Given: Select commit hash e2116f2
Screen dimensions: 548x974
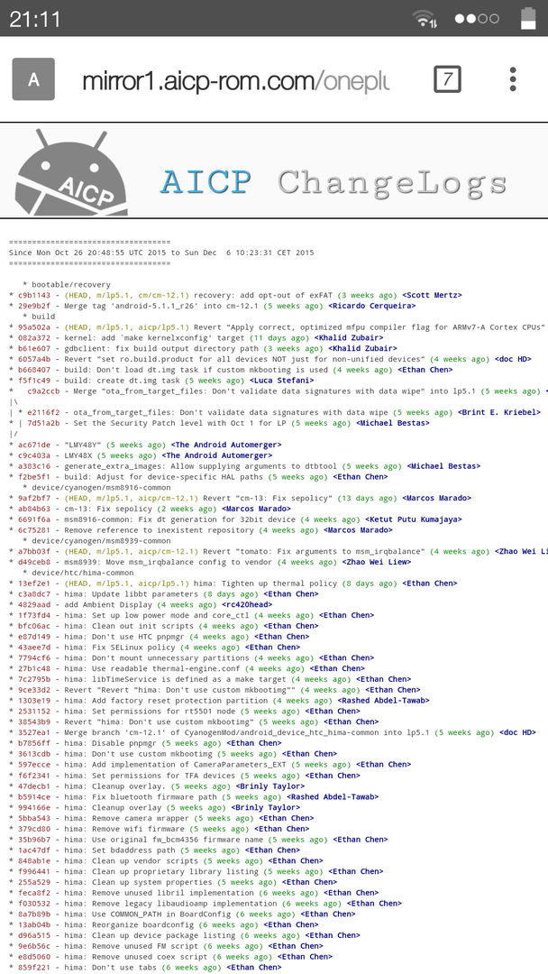Looking at the screenshot, I should [43, 412].
